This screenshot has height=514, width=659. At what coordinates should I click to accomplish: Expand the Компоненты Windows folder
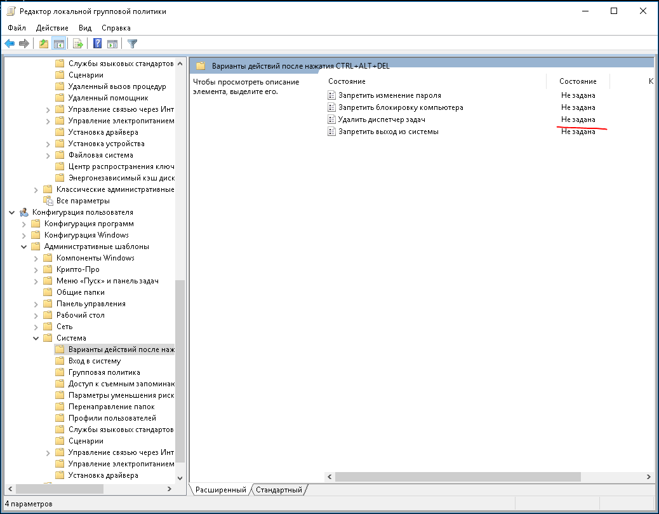coord(36,258)
